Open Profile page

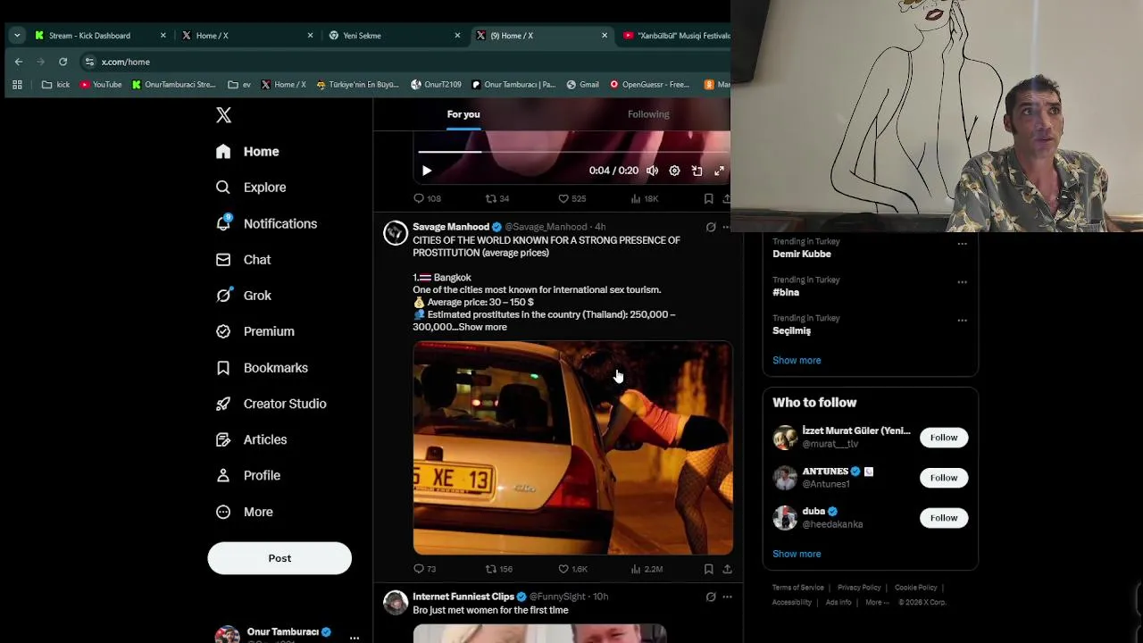click(247, 476)
